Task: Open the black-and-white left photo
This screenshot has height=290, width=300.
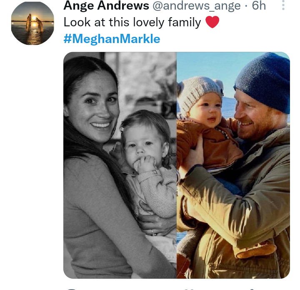Action: [x=120, y=165]
